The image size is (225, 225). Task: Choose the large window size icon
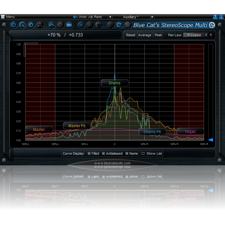(x=99, y=25)
